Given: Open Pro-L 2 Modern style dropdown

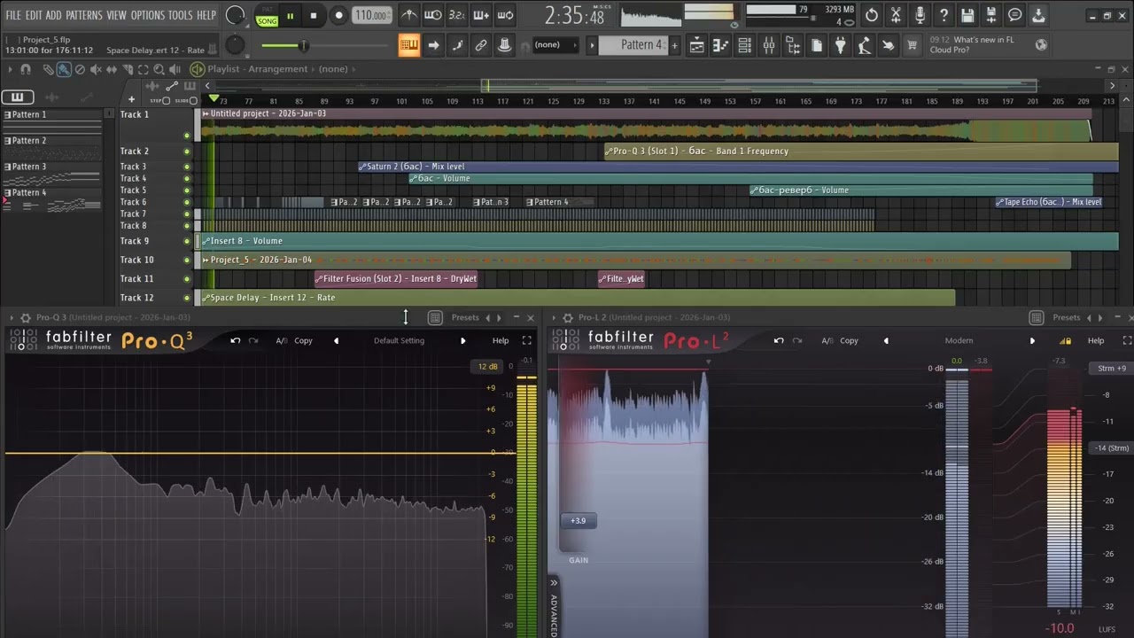Looking at the screenshot, I should click(959, 340).
